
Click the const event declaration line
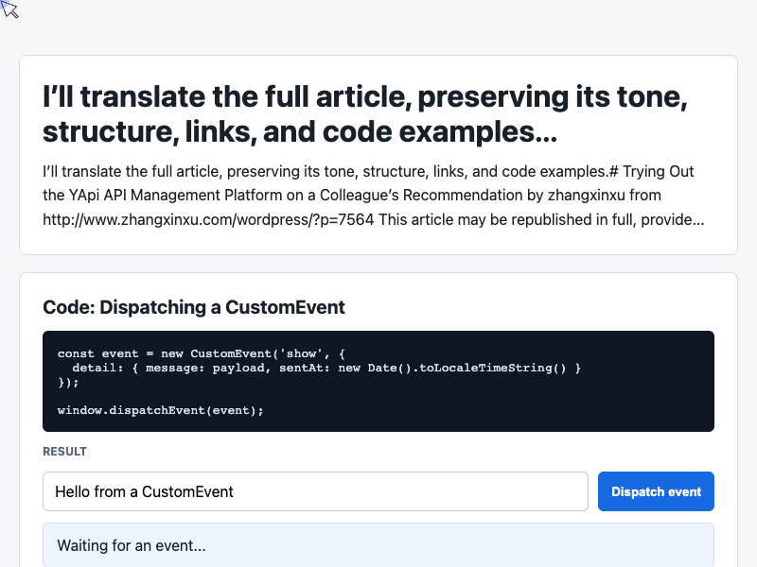pos(202,353)
